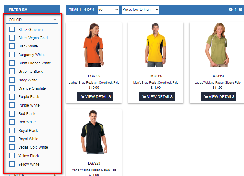The image size is (244, 176).
Task: Check the Burgundy White color filter
Action: (12, 55)
